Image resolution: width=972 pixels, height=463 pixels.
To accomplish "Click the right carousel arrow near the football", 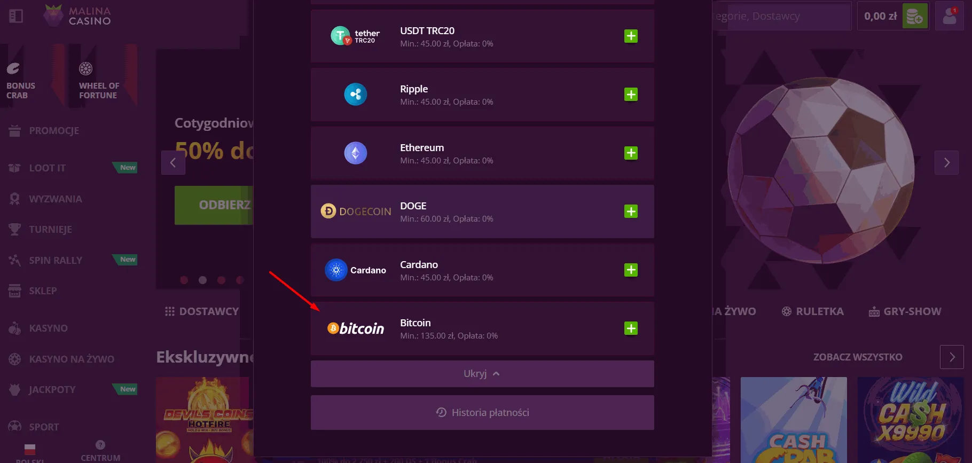I will 946,162.
